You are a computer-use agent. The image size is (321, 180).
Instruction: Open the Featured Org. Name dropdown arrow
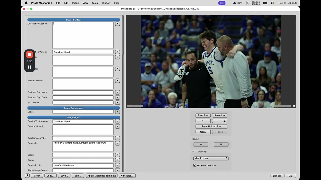117,92
